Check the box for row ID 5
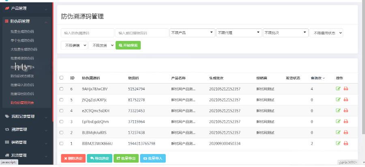 click(x=61, y=100)
